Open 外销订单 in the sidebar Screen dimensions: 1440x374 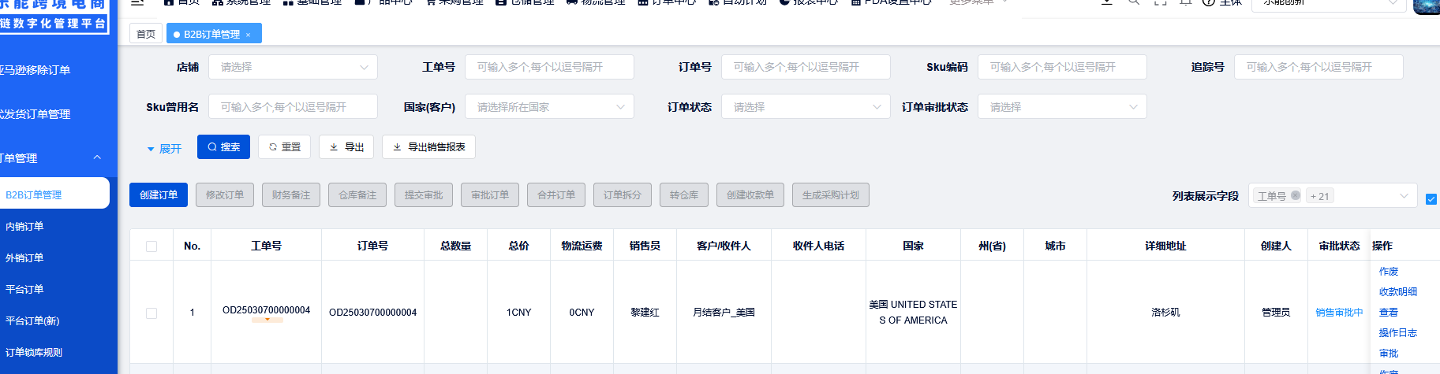tap(24, 258)
